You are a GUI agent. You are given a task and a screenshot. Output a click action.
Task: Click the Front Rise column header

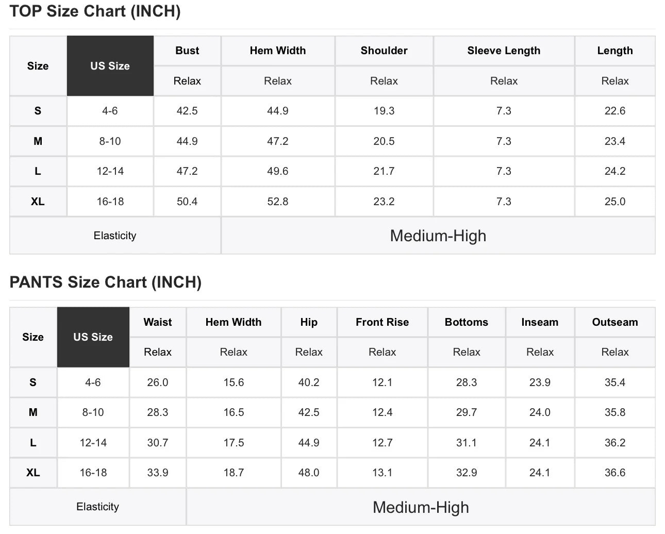(x=382, y=322)
